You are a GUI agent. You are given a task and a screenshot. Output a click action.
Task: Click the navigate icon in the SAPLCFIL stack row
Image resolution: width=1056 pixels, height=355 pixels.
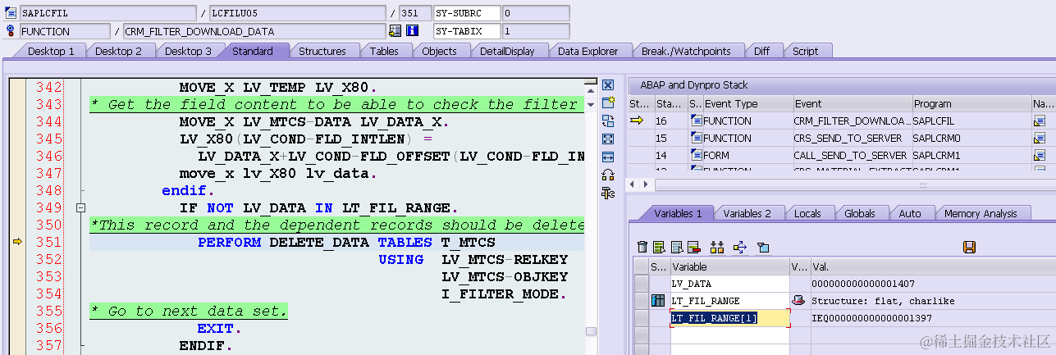click(1040, 121)
